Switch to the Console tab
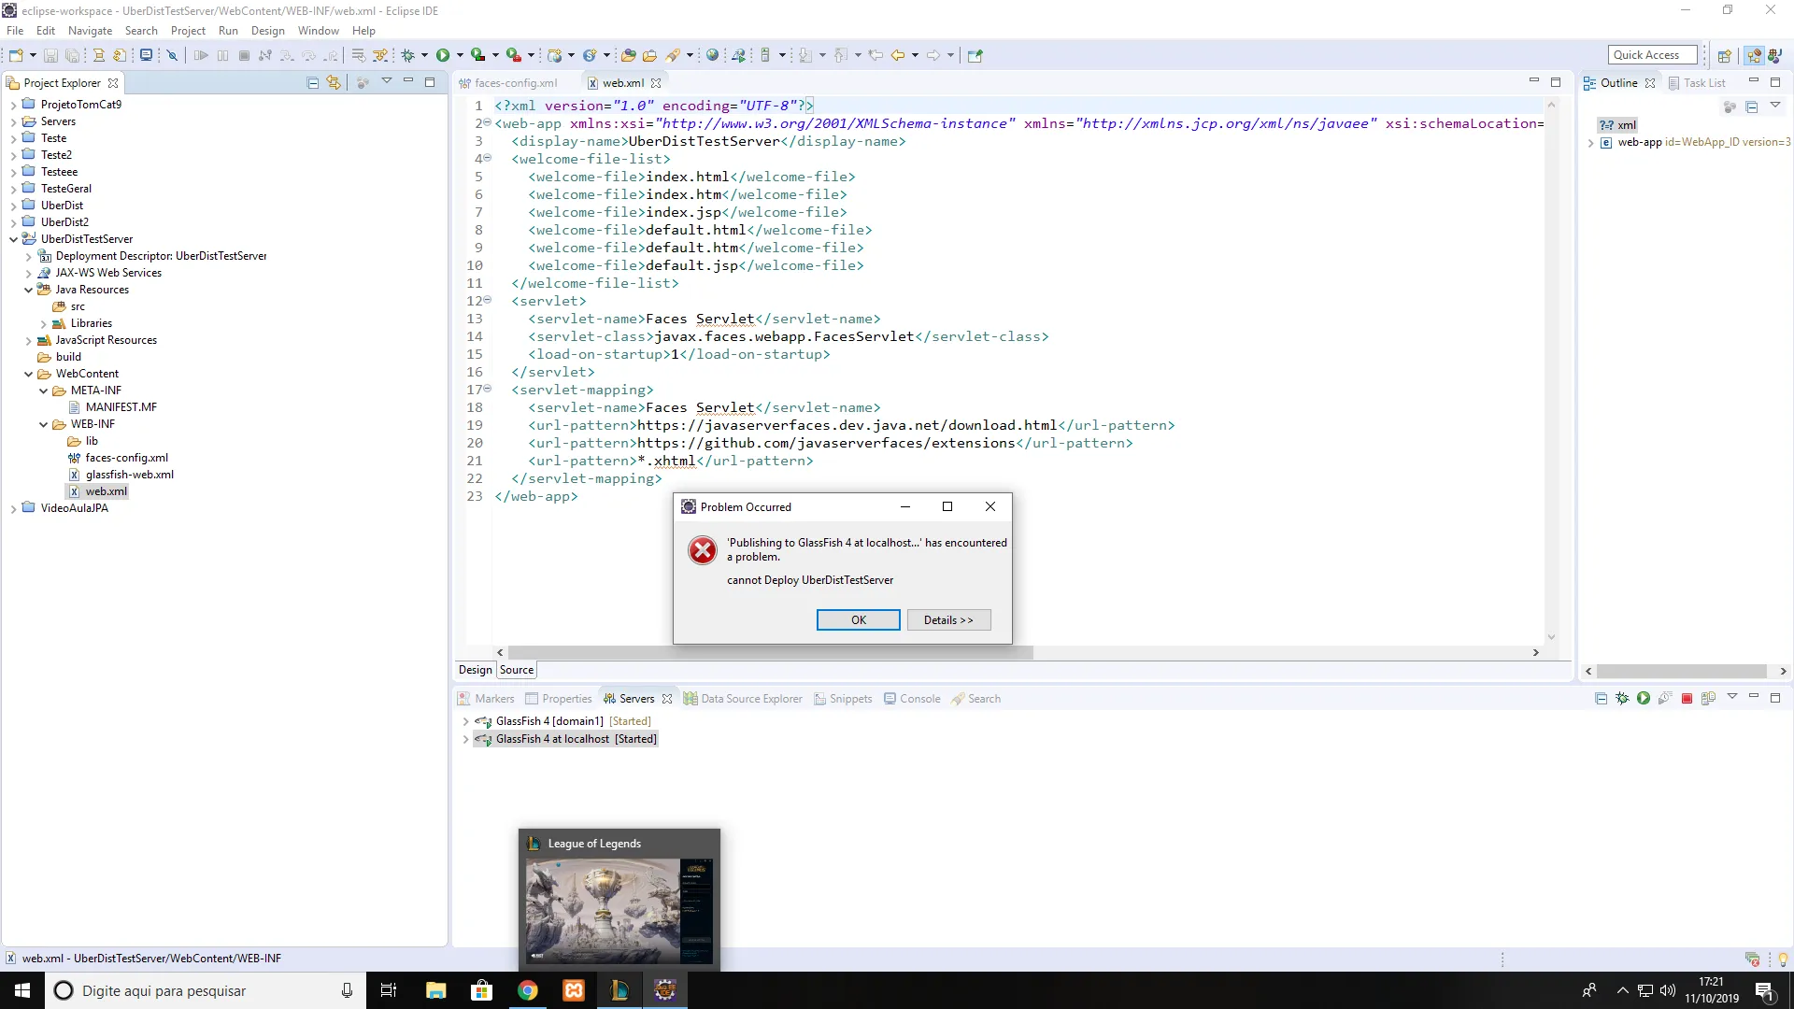The height and width of the screenshot is (1009, 1794). (912, 699)
